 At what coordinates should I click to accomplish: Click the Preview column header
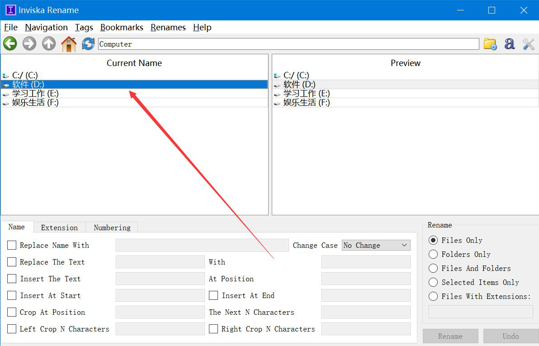point(406,63)
